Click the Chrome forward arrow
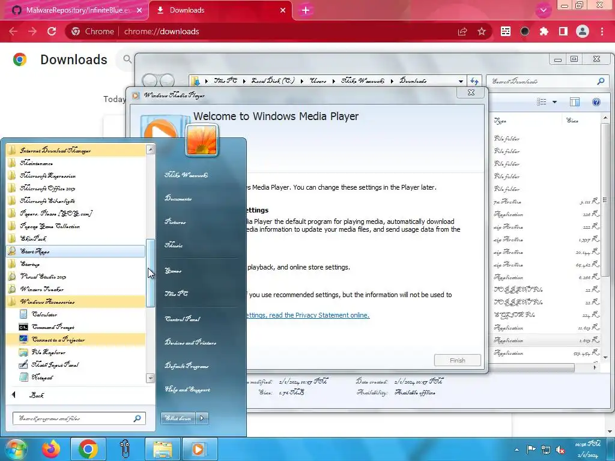Screen dimensions: 615x461 tap(32, 31)
